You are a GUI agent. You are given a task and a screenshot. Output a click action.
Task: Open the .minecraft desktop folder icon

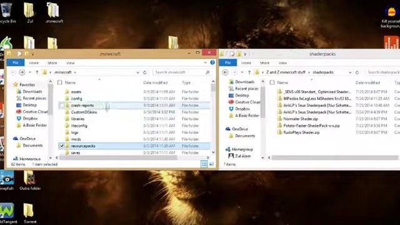(54, 12)
